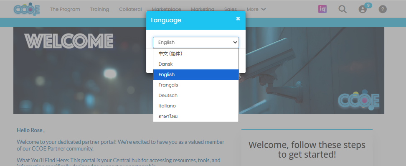Open the Training menu

click(99, 9)
